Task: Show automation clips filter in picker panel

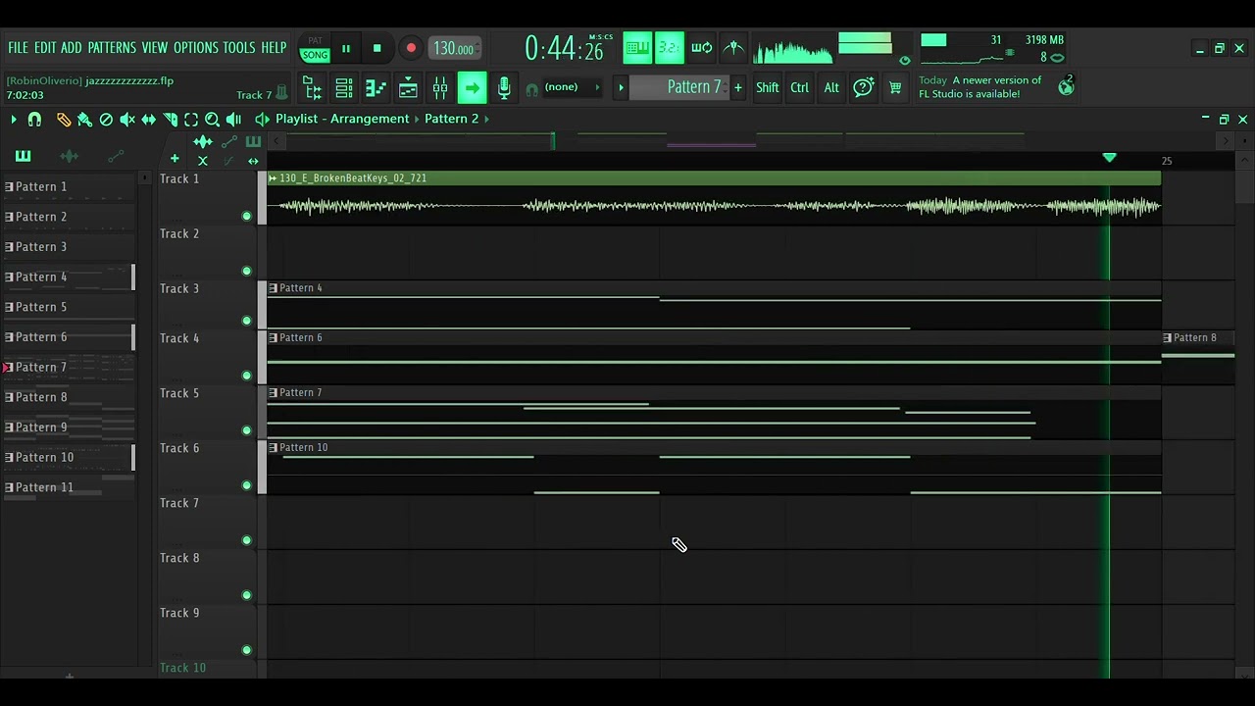Action: (x=116, y=156)
